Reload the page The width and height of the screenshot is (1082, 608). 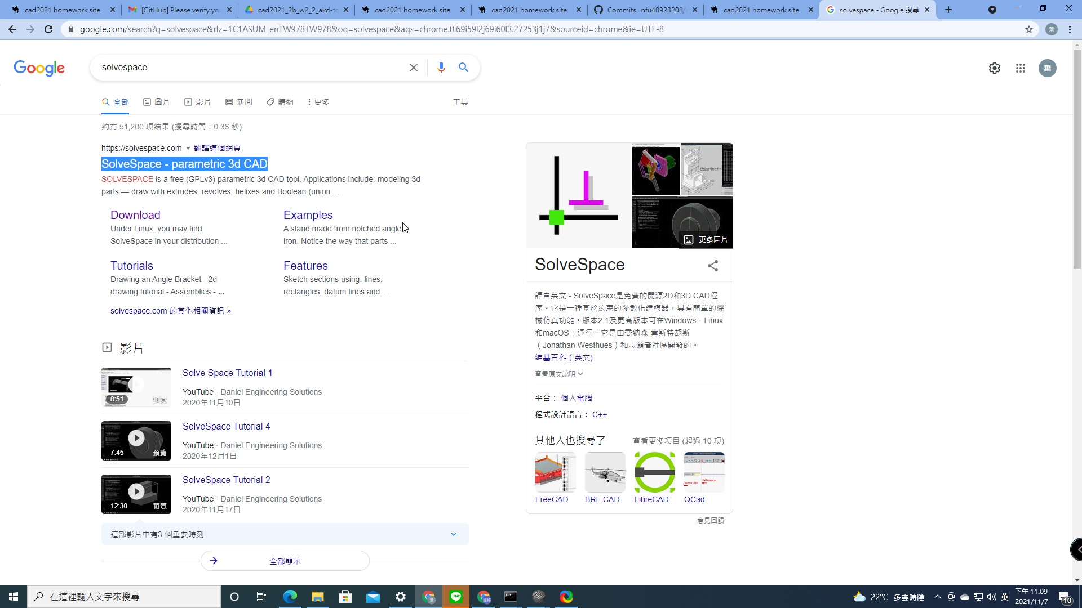coord(48,29)
